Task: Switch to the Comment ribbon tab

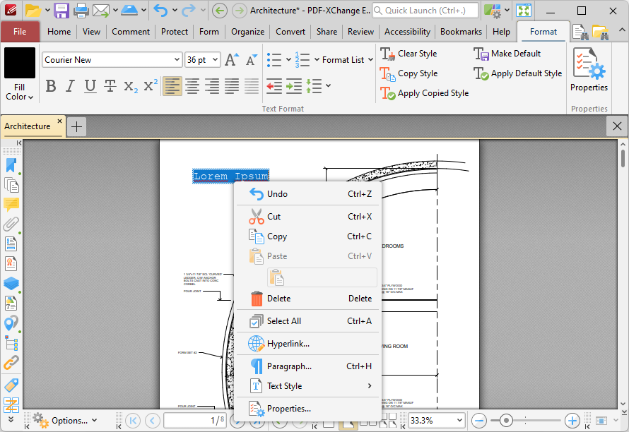Action: tap(131, 32)
